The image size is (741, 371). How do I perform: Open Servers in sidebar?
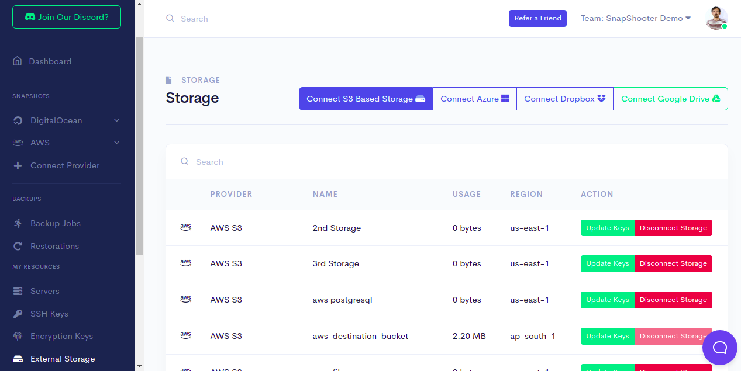pyautogui.click(x=45, y=291)
